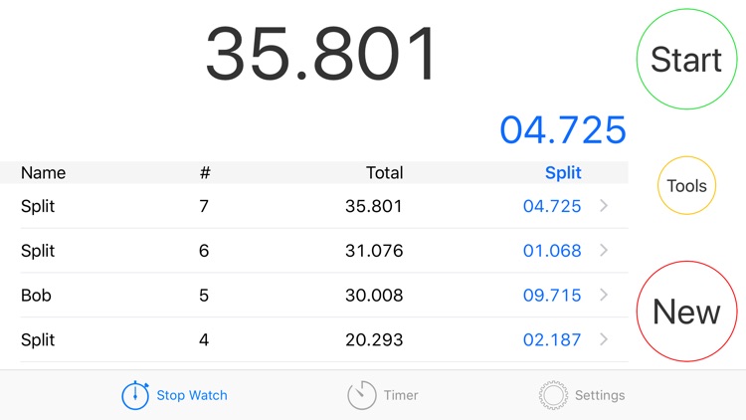Tap the Timer dial icon
Viewport: 746px width, 420px height.
click(x=362, y=395)
